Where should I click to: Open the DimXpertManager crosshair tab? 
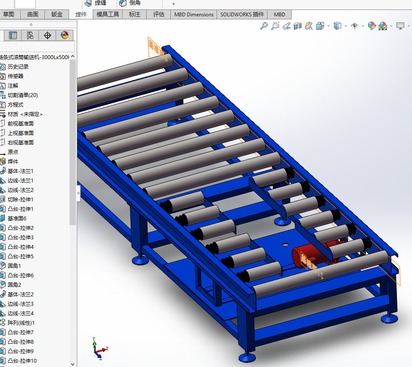(47, 35)
